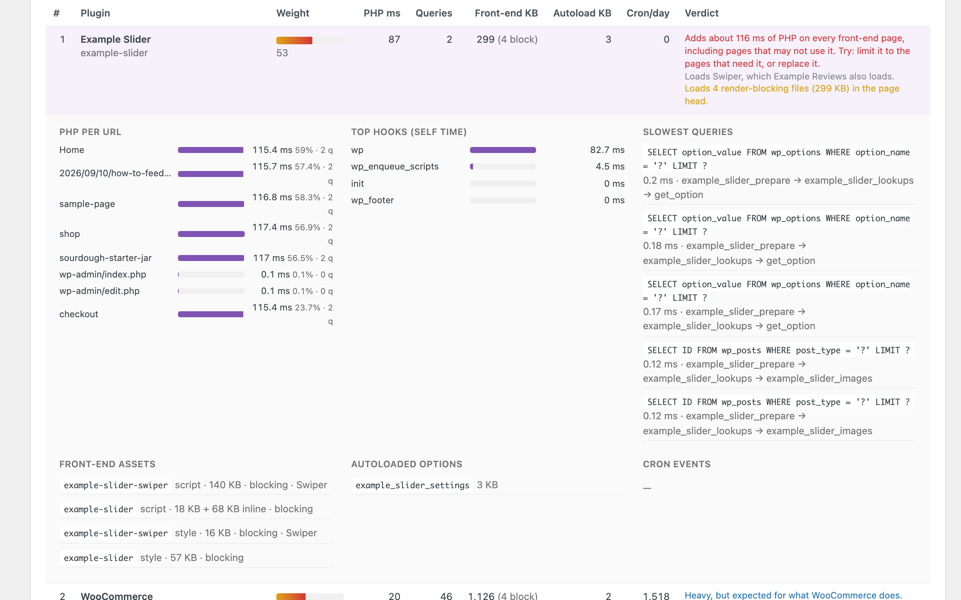This screenshot has width=961, height=600.
Task: Click the init hook name
Action: pos(357,184)
